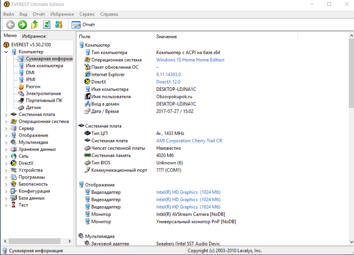Select the DirectX icon in the tree

tap(14, 163)
